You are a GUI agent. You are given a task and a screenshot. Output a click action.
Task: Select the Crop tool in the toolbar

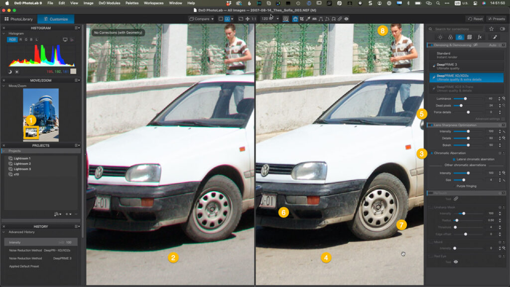point(302,18)
